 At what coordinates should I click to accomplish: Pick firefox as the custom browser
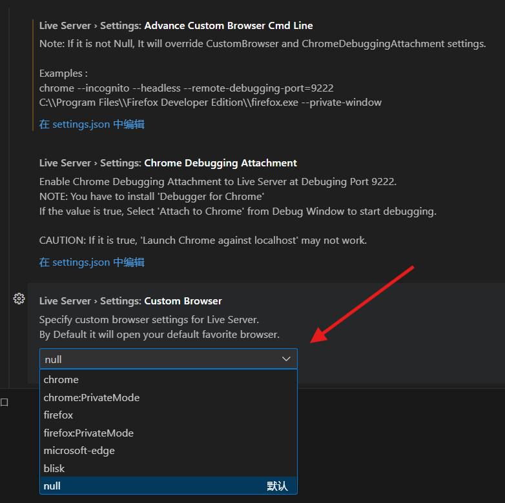pos(58,415)
